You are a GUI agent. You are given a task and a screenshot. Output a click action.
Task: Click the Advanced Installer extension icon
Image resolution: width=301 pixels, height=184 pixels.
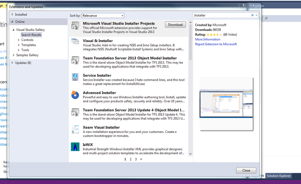click(75, 95)
